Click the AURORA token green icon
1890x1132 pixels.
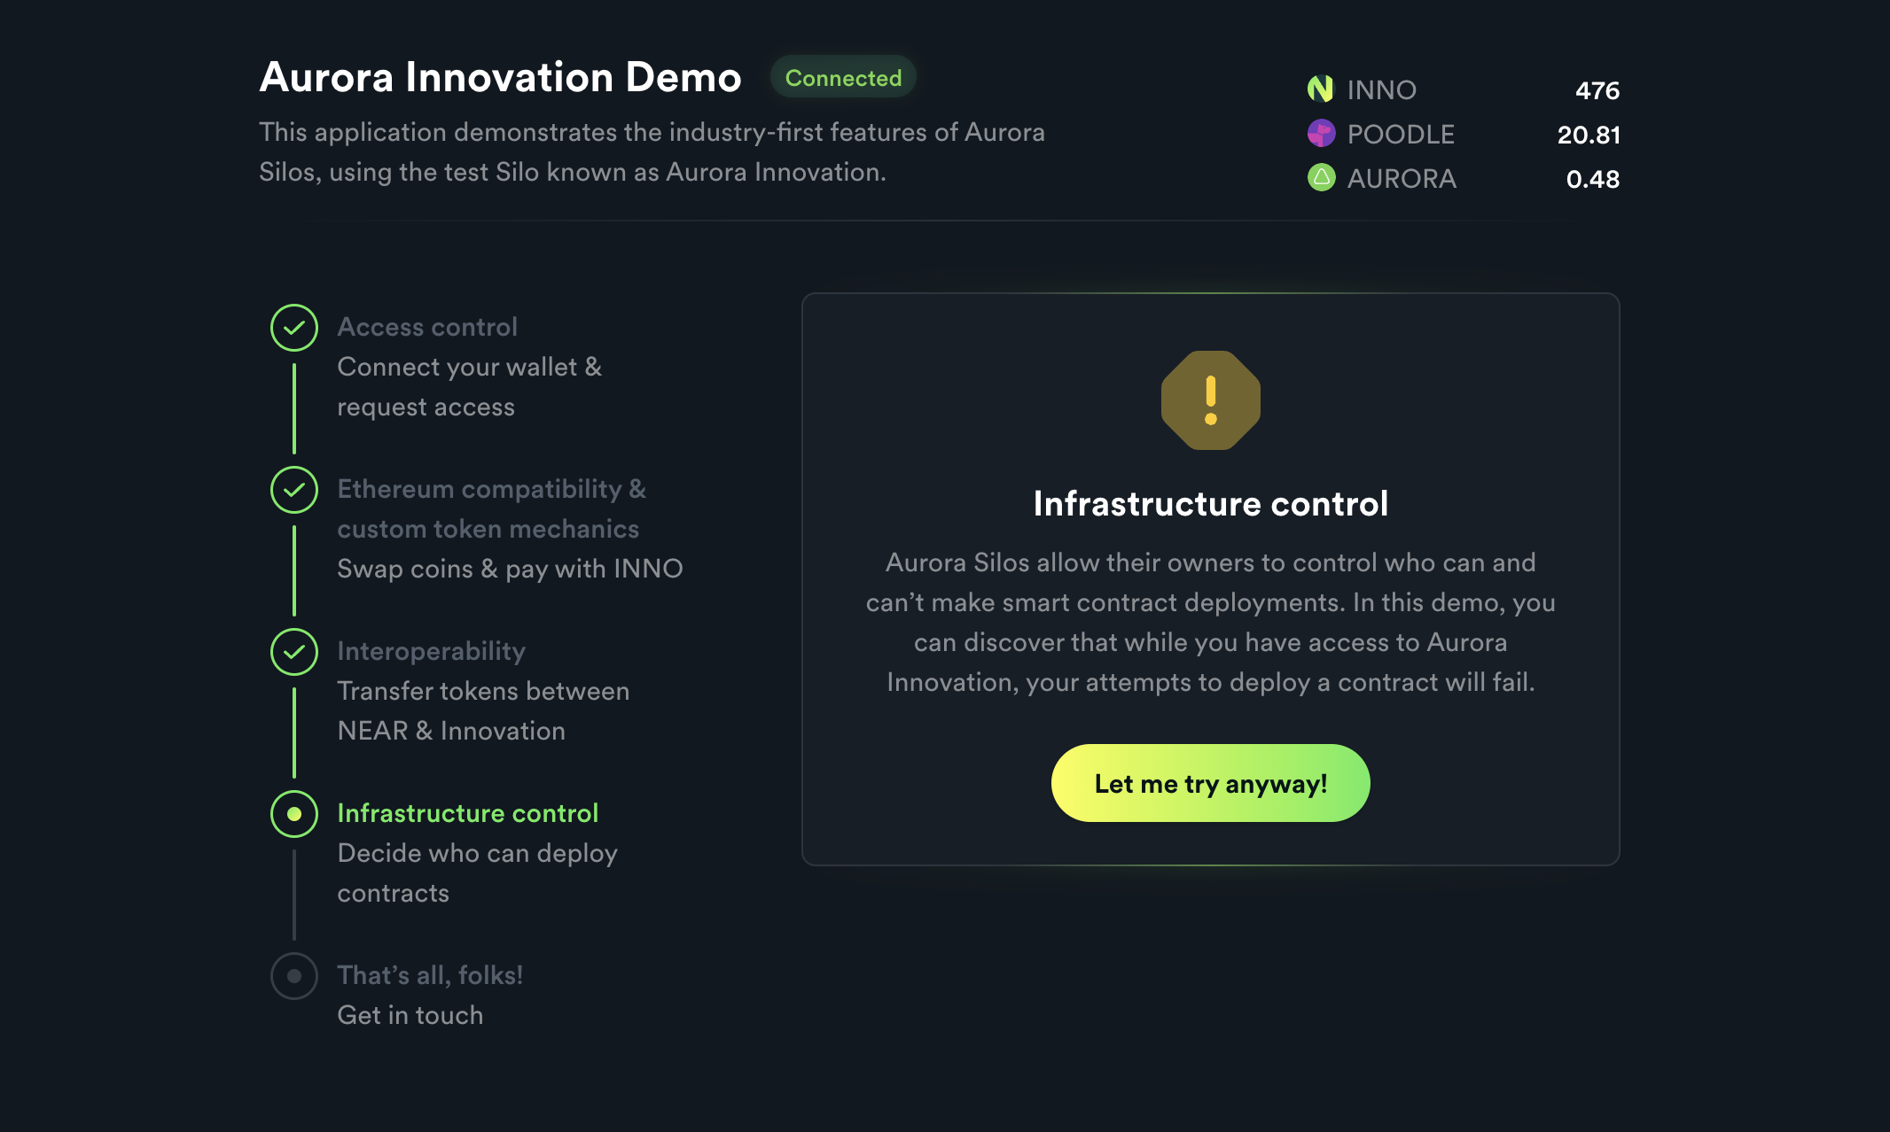tap(1321, 178)
